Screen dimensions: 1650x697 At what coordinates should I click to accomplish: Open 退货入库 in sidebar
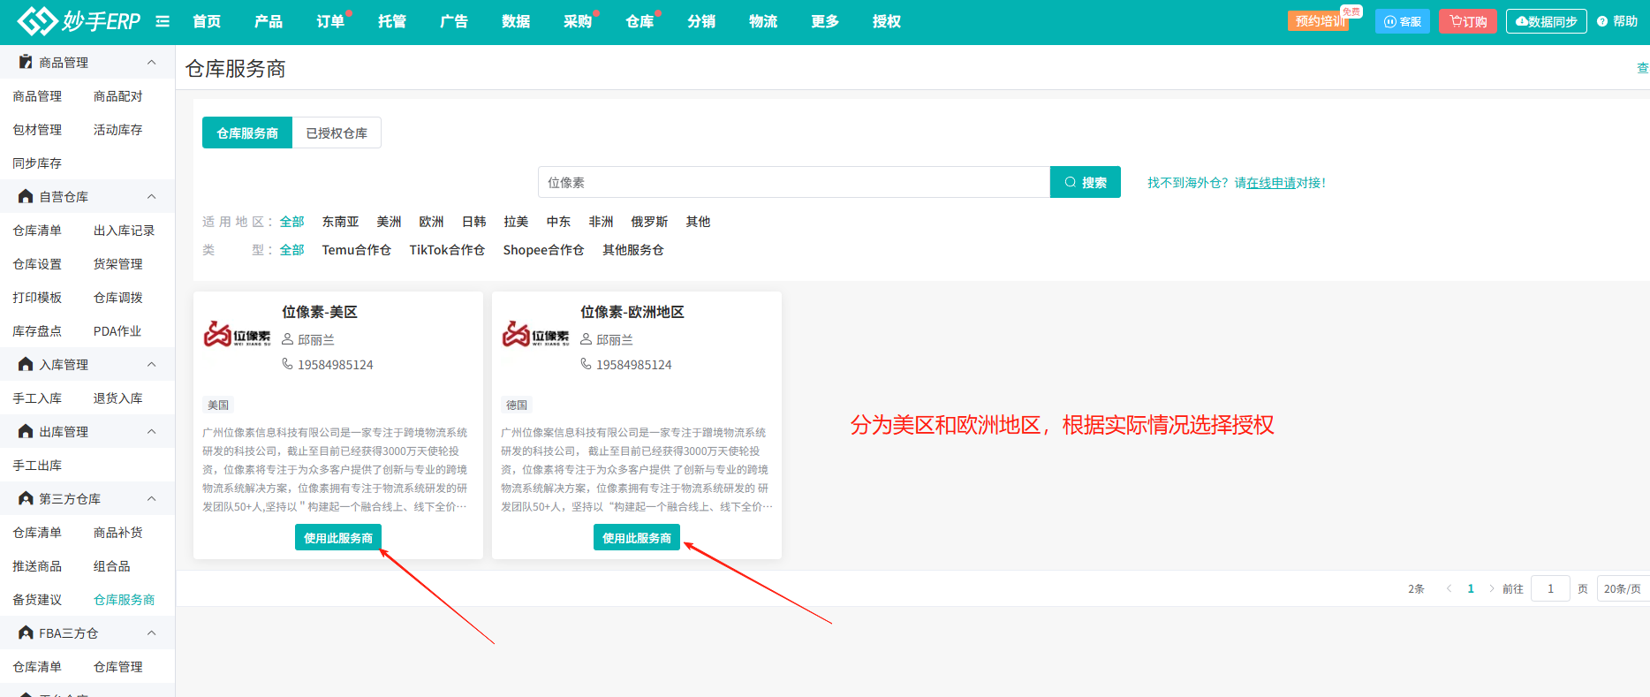pos(117,398)
